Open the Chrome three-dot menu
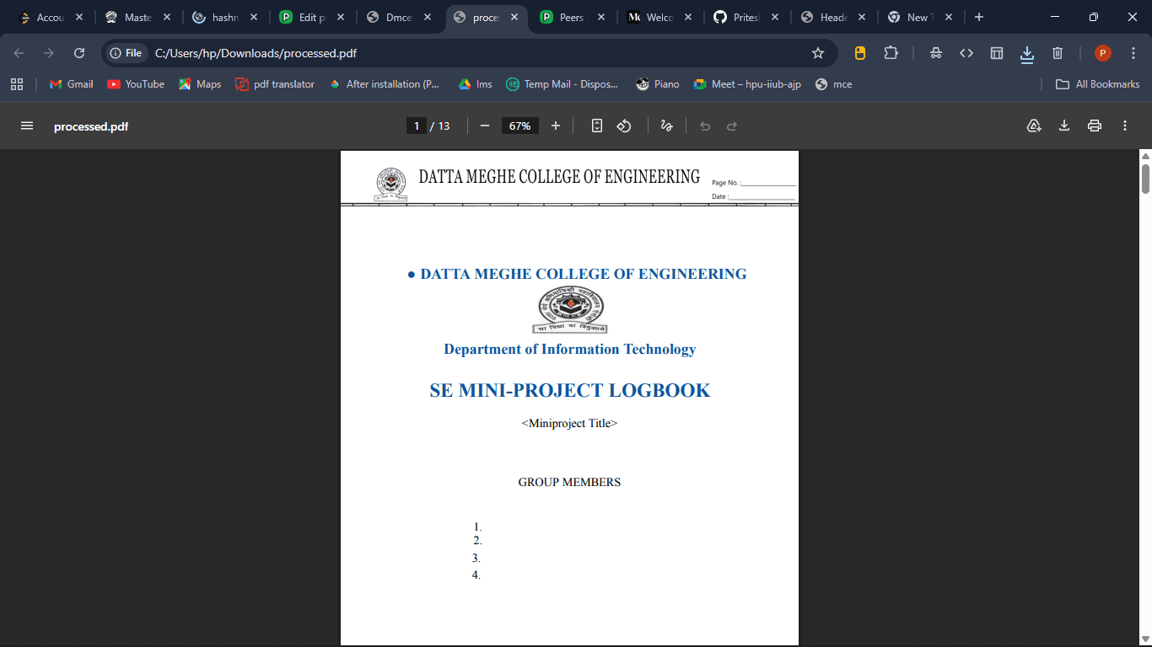 coord(1133,53)
